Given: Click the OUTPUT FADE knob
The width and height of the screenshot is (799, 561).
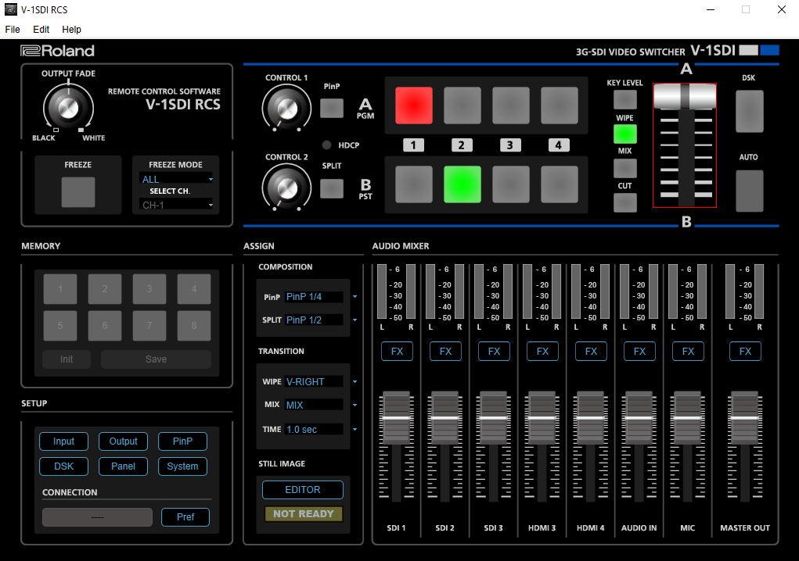Looking at the screenshot, I should point(68,107).
